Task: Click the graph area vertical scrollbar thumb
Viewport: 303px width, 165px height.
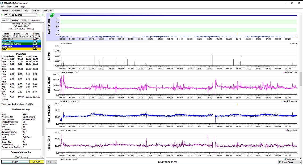Action: (x=301, y=79)
